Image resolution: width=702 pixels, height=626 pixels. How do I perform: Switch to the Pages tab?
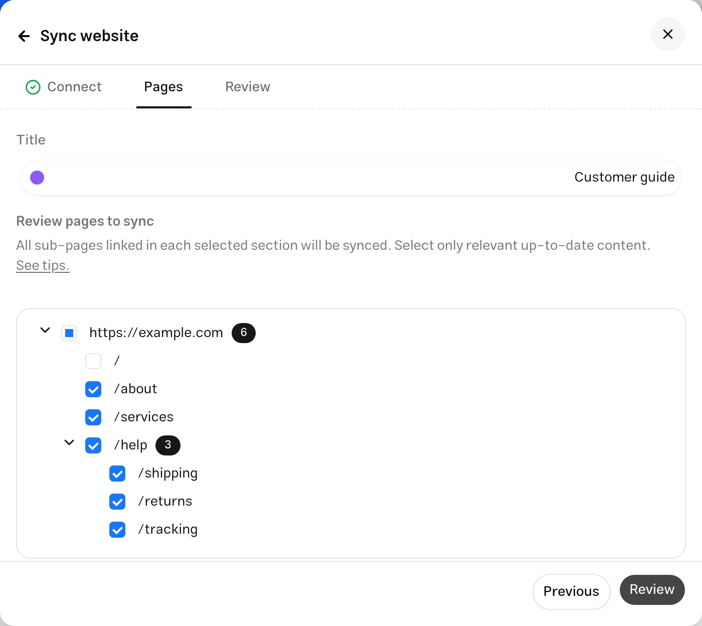[x=163, y=87]
